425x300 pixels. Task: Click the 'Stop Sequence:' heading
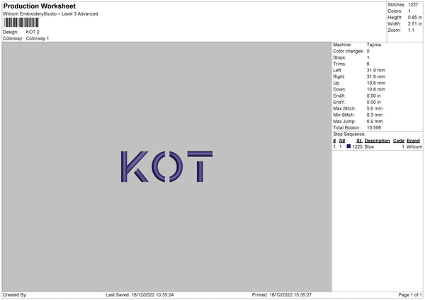tap(349, 134)
